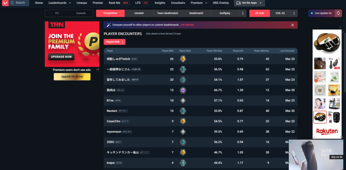Viewport: 346px width, 170px height.
Task: Click the Get Started link
Action: [x=187, y=25]
